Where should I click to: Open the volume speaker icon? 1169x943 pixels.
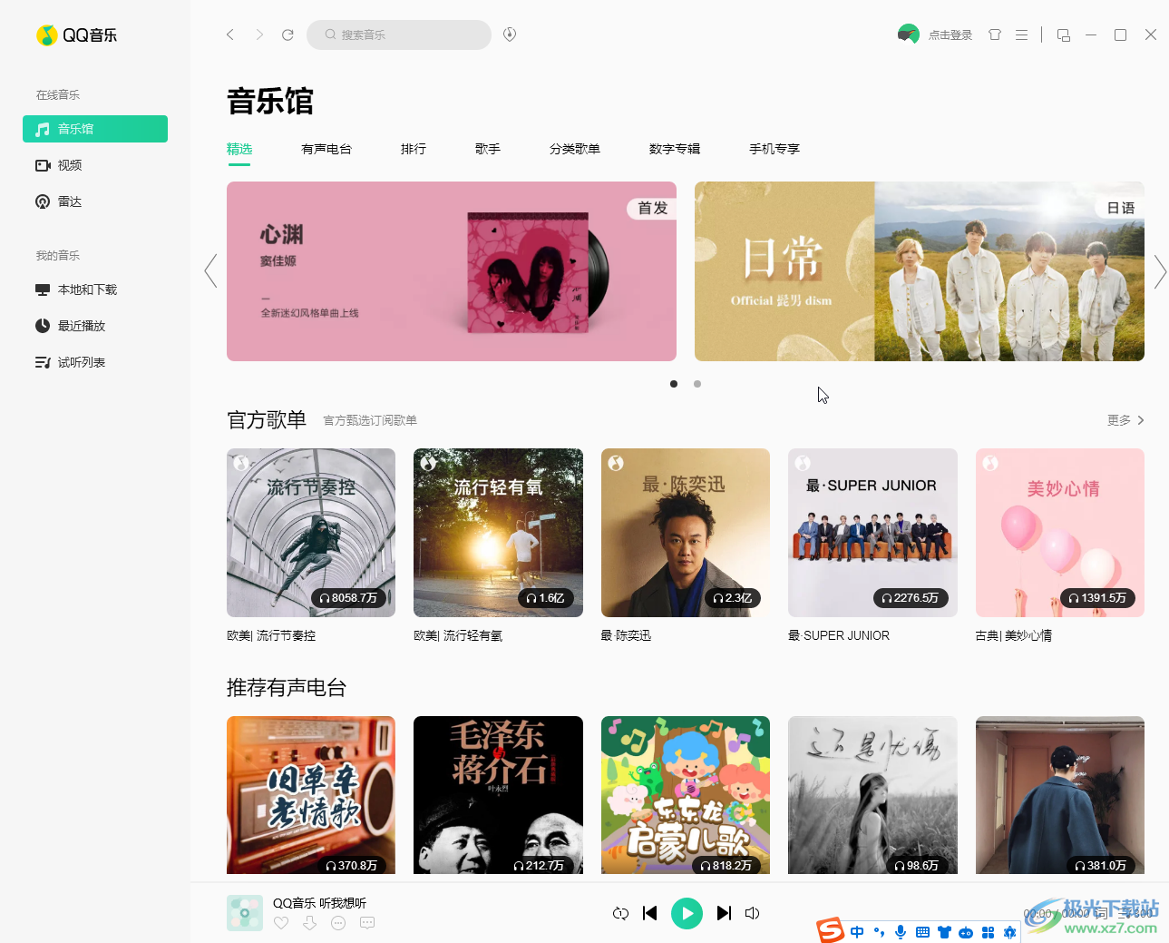[752, 913]
